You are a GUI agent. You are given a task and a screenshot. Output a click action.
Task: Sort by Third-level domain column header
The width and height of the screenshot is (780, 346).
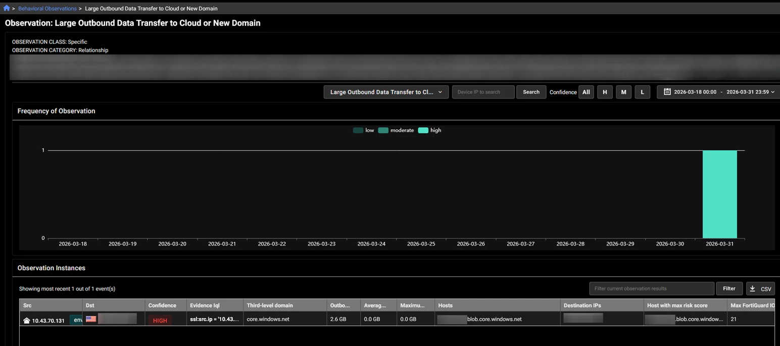click(x=285, y=305)
